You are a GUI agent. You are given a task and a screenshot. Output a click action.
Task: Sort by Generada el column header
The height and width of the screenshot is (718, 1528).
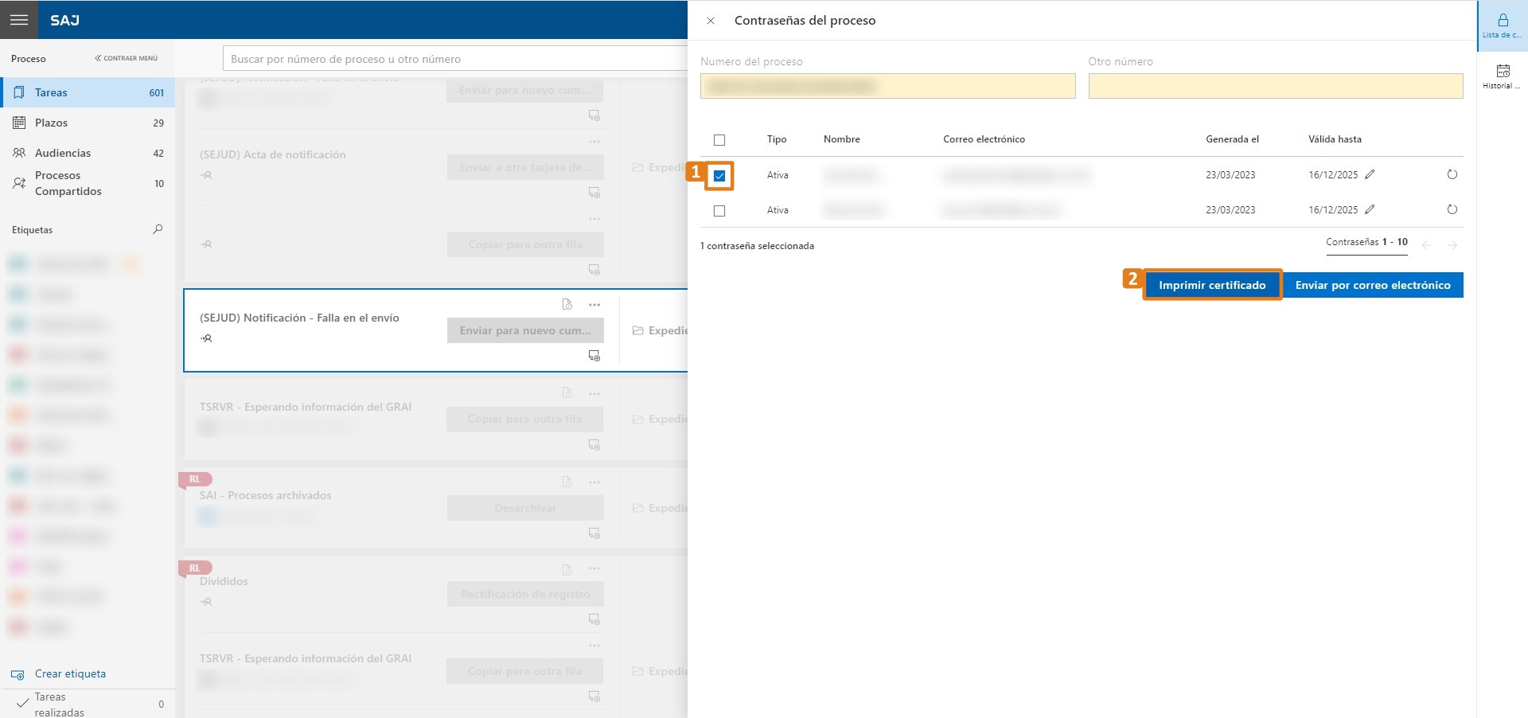(1232, 139)
